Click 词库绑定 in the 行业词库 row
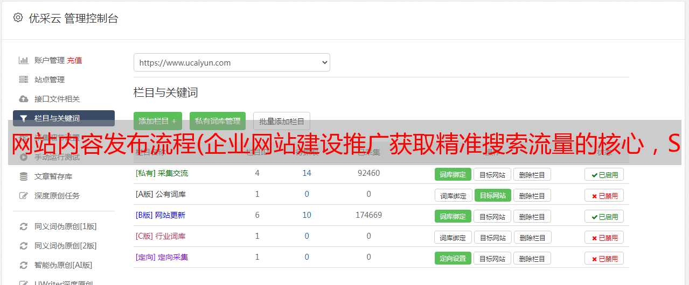The height and width of the screenshot is (285, 689). pyautogui.click(x=453, y=237)
